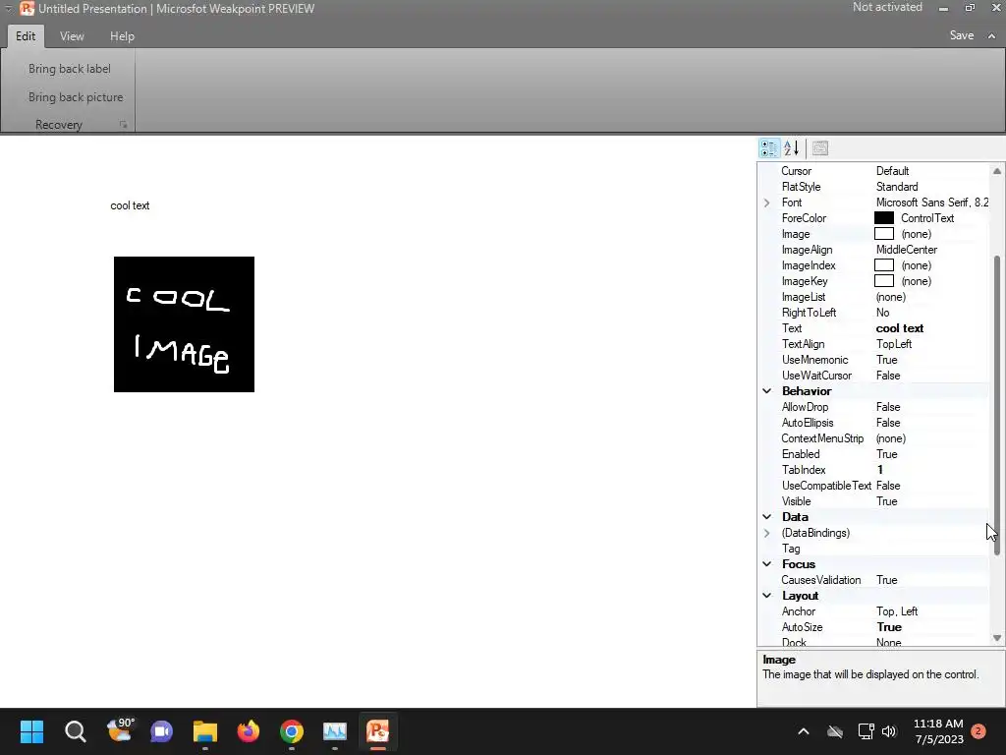Viewport: 1006px width, 755px height.
Task: Select the TabIndex value field
Action: click(931, 470)
